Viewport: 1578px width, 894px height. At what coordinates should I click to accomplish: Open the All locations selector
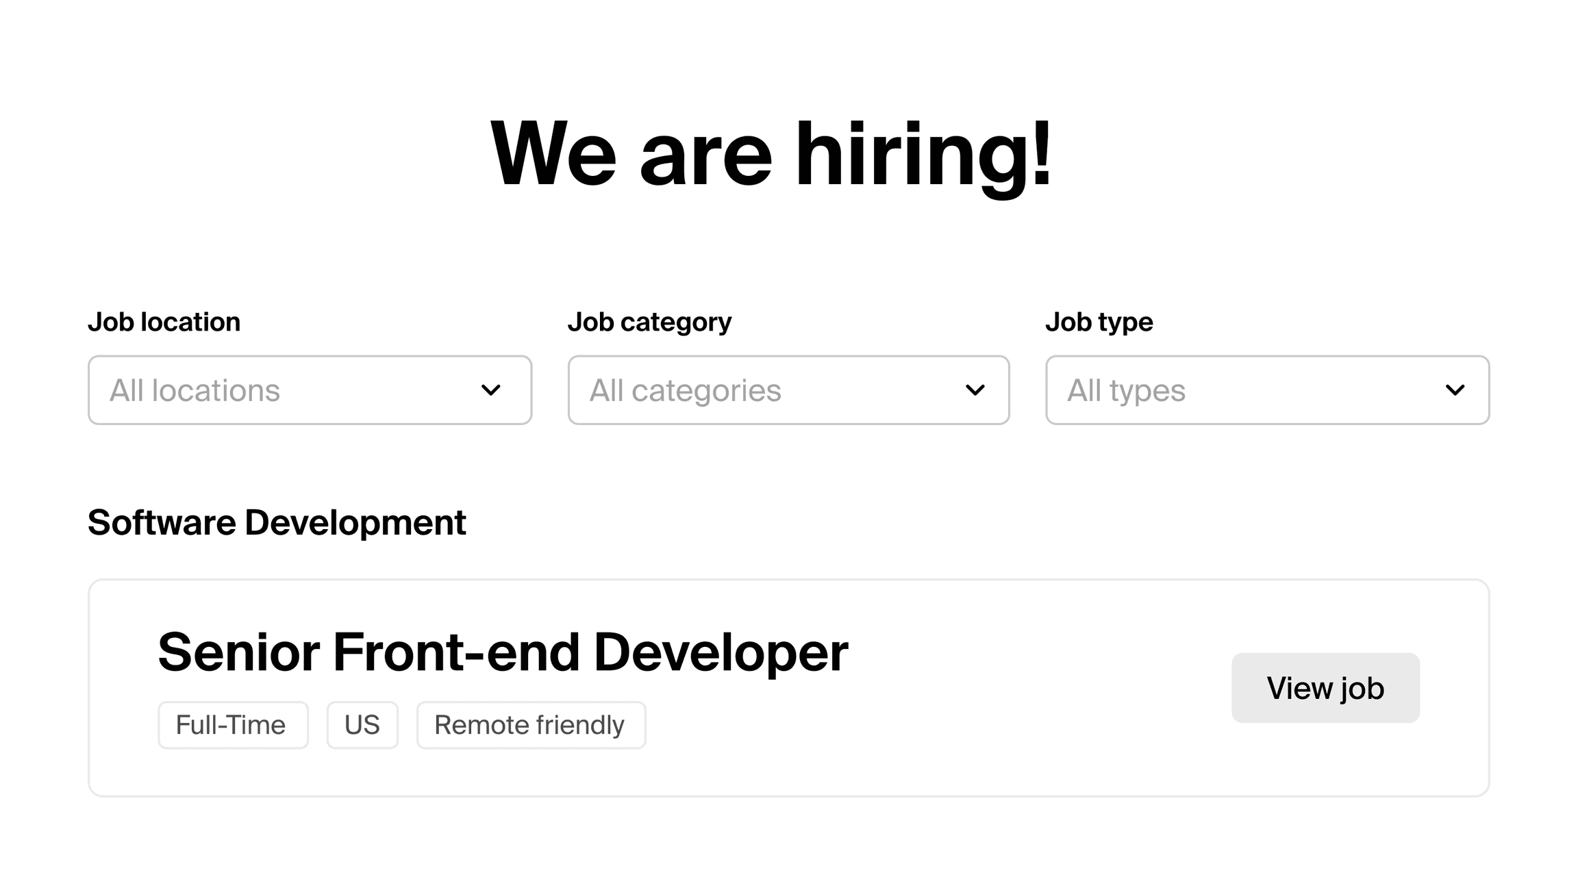pos(308,390)
